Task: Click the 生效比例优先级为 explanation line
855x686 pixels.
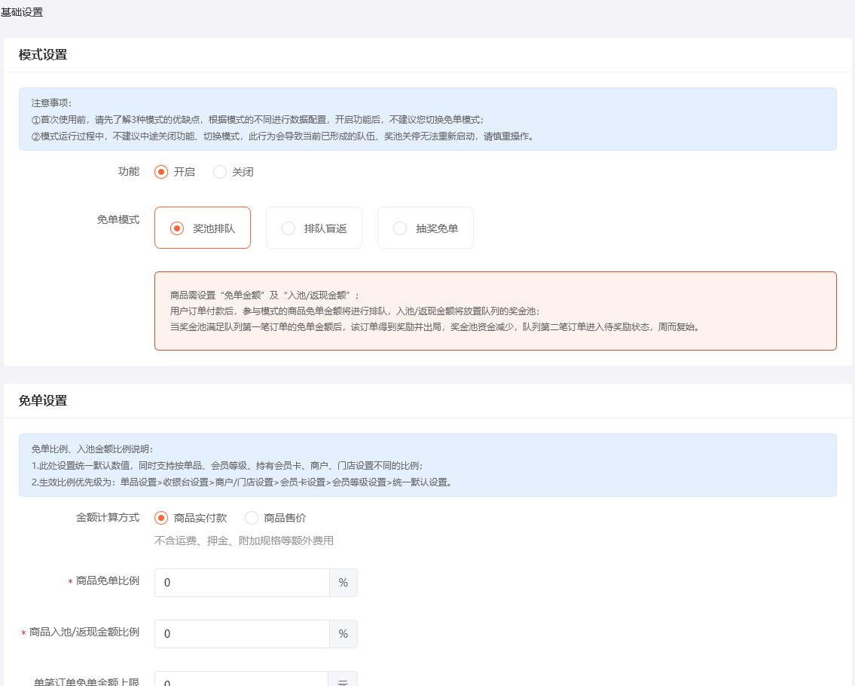Action: (x=242, y=482)
